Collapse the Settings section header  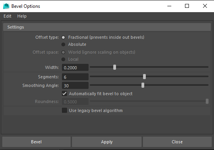click(x=107, y=27)
